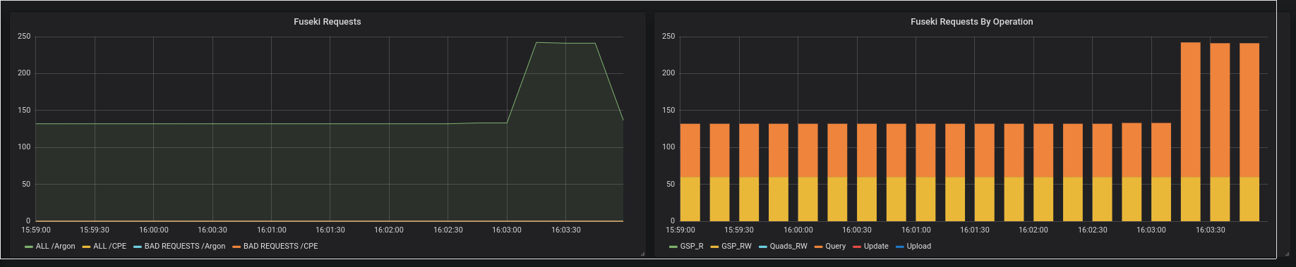Click the 250 y-axis label on left chart
This screenshot has width=1296, height=267.
(x=24, y=37)
